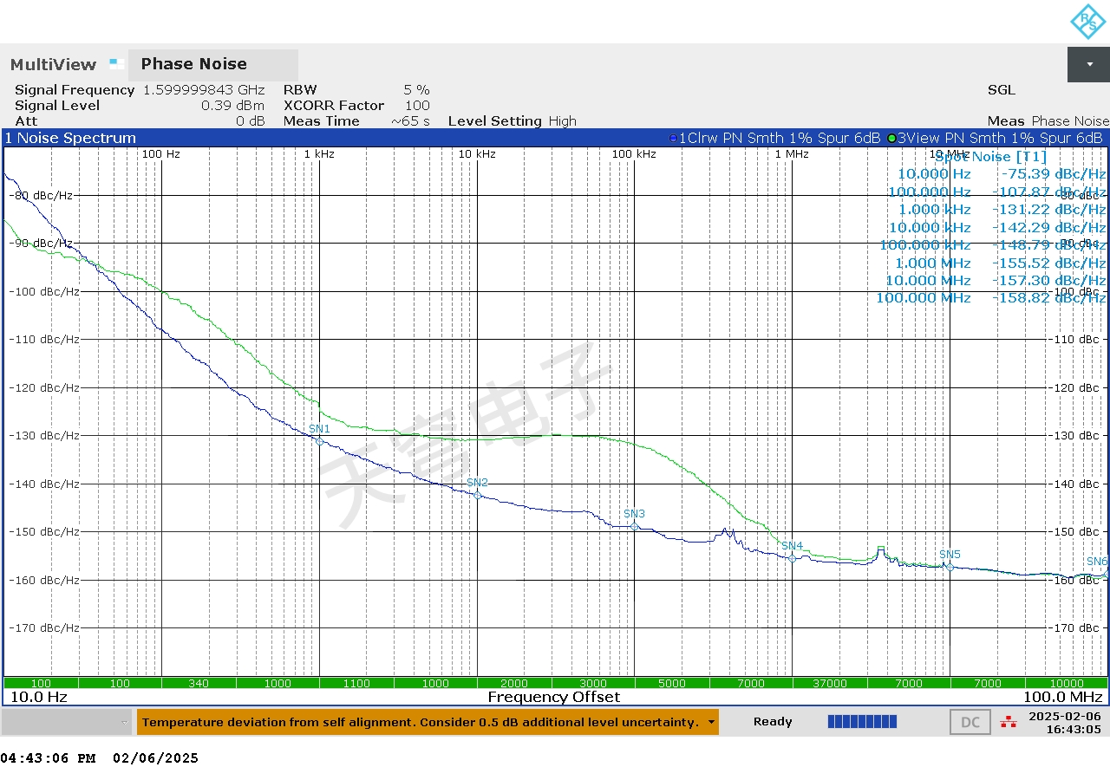Select the -75.39 dBc/Hz spot noise value
Image resolution: width=1110 pixels, height=780 pixels.
coord(1054,174)
